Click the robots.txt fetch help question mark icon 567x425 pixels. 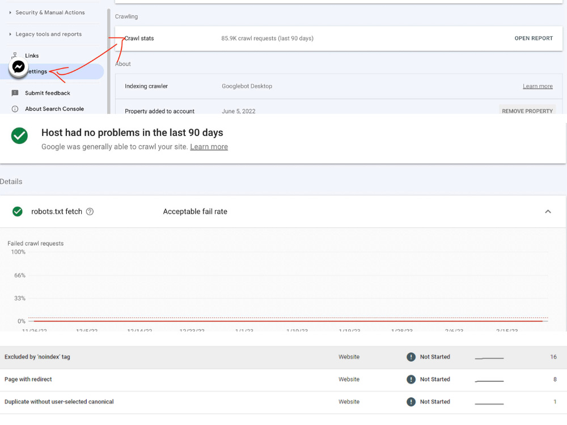(x=90, y=211)
